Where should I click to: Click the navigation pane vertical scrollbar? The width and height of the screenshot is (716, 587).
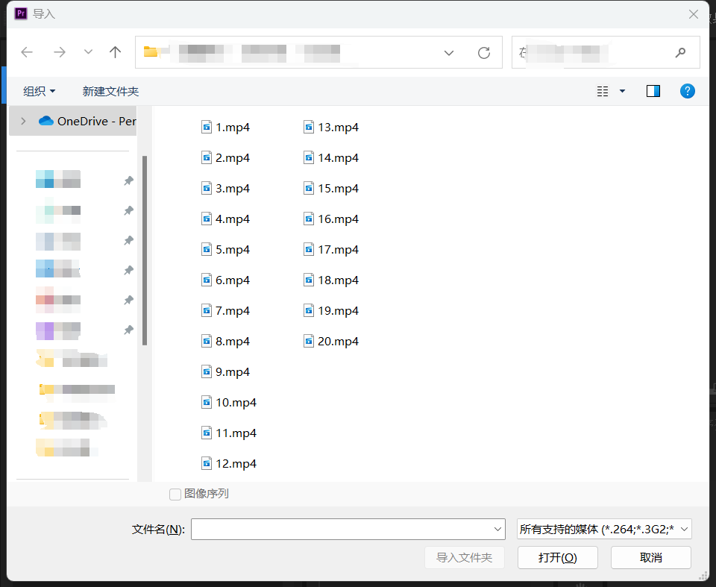pos(145,250)
